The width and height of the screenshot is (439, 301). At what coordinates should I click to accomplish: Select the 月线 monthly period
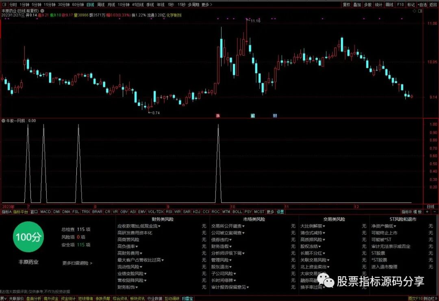(x=111, y=5)
